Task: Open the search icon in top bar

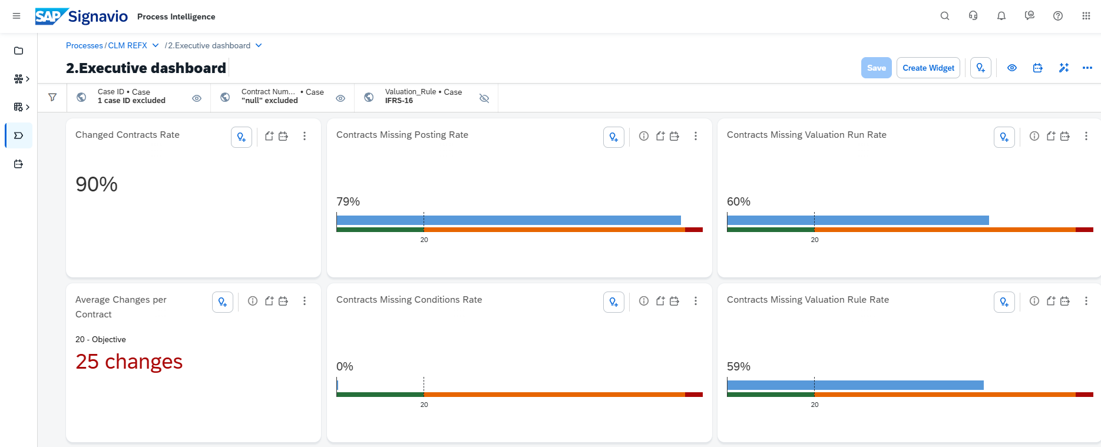Action: click(945, 16)
